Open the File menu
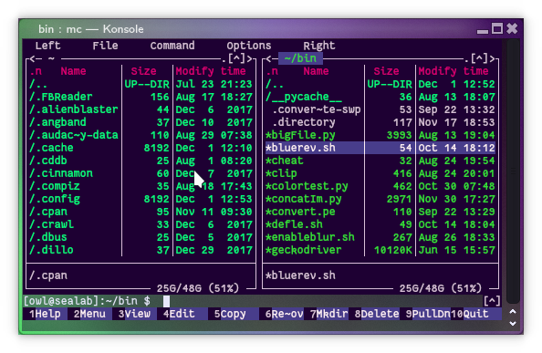This screenshot has height=353, width=542. click(105, 46)
